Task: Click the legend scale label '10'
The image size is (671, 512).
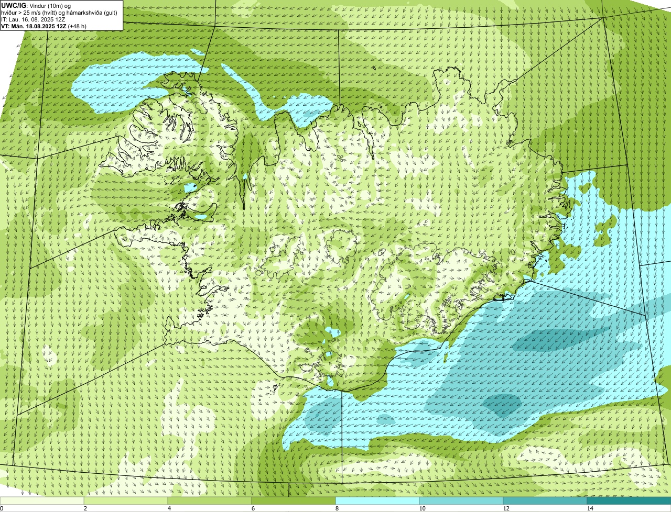Action: (x=422, y=508)
